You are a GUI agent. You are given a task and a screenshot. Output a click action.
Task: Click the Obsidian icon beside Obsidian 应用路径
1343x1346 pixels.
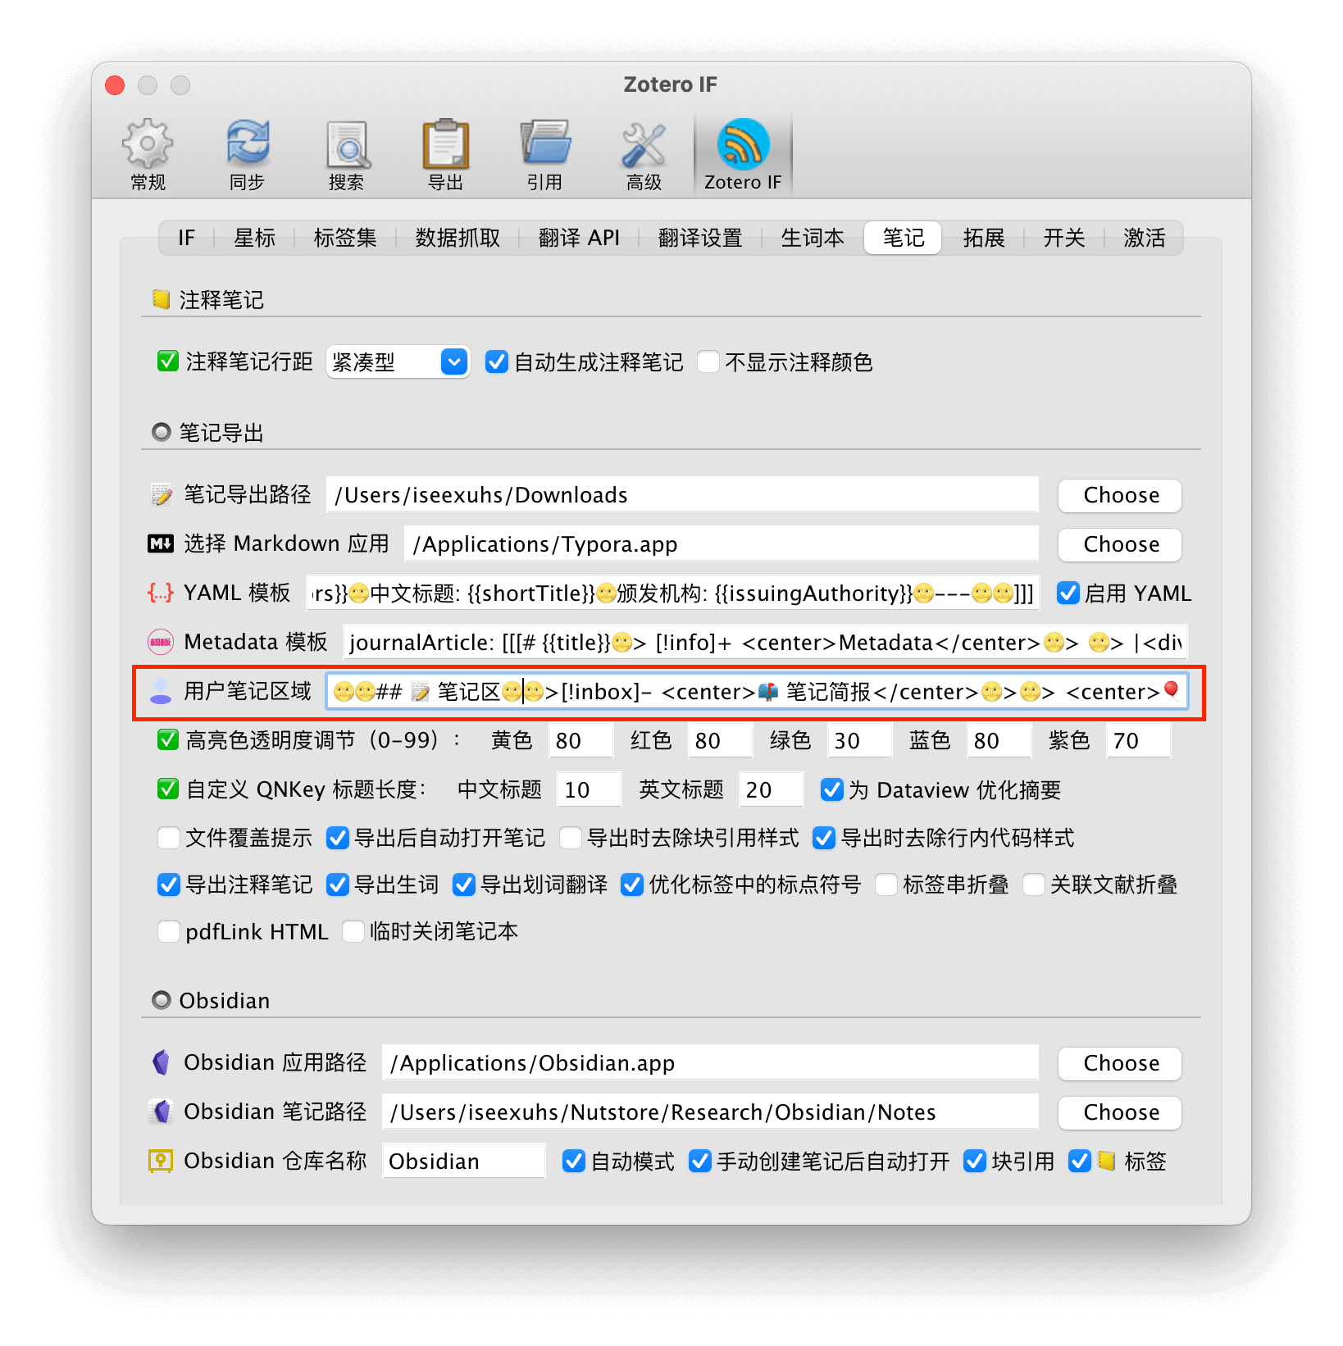point(161,1062)
